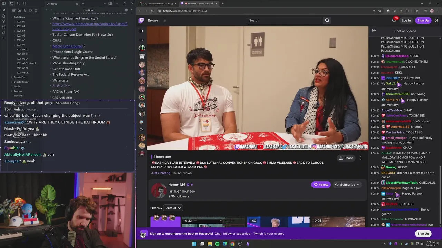Screen dimensions: 442x248
Task: Click the Log In button
Action: point(406,20)
